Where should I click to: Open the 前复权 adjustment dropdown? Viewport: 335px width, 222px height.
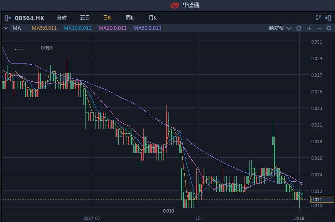click(x=280, y=28)
